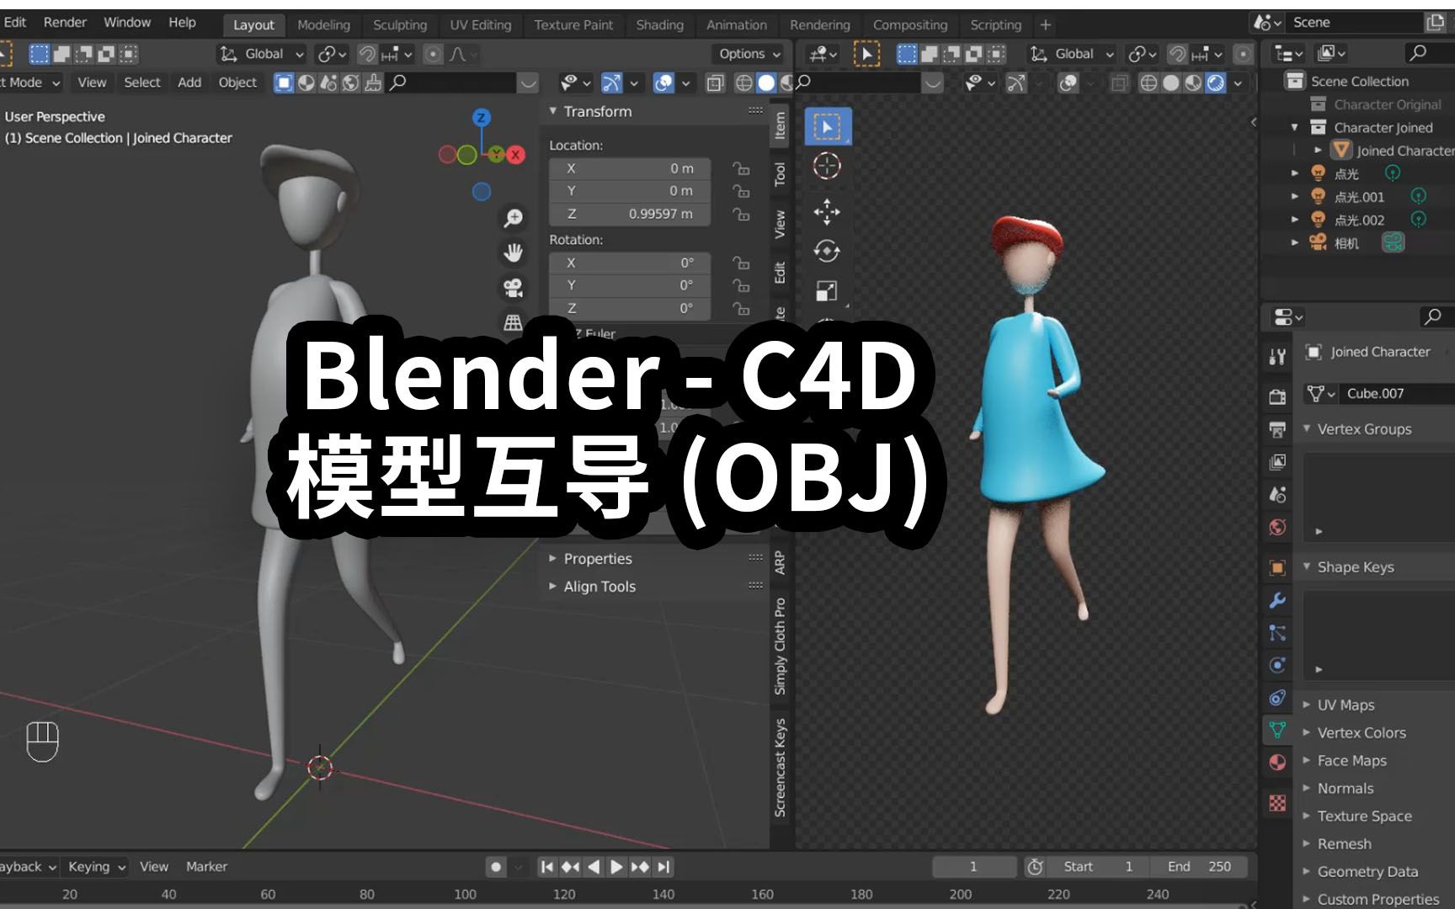Toggle X-ray mode in the left viewport header
The width and height of the screenshot is (1455, 909).
(x=716, y=82)
